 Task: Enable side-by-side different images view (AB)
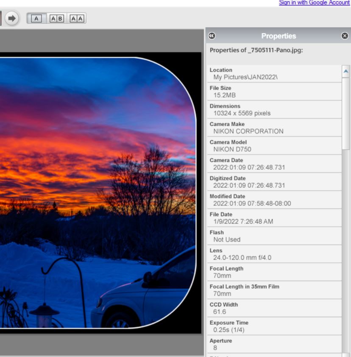click(57, 18)
